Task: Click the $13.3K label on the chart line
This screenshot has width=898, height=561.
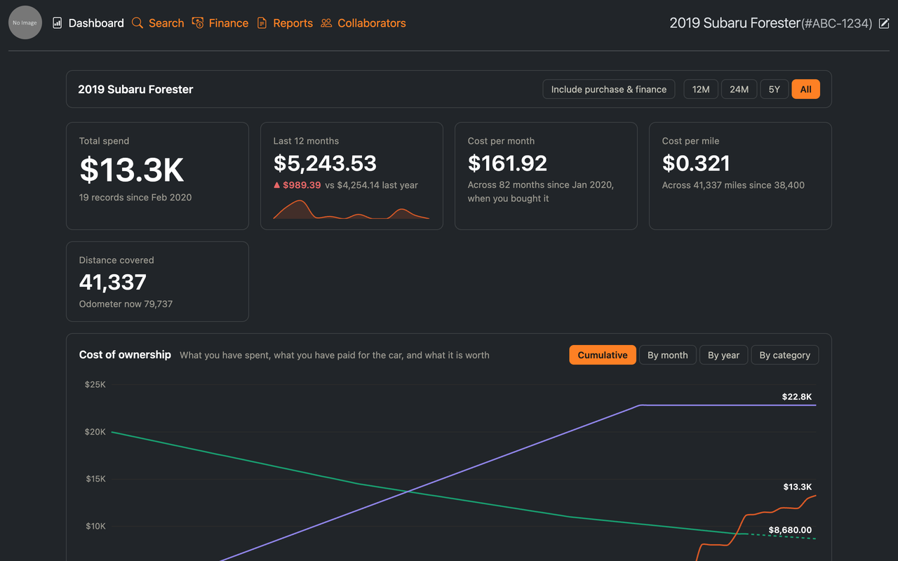Action: point(798,487)
